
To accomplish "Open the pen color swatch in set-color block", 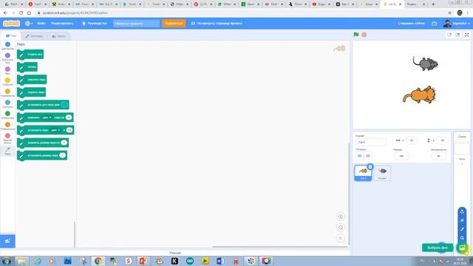I will tap(64, 105).
